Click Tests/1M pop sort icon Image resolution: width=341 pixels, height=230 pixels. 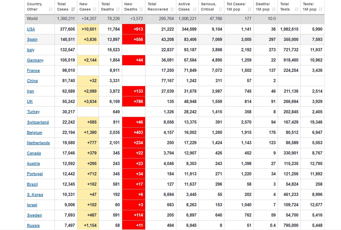[320, 10]
